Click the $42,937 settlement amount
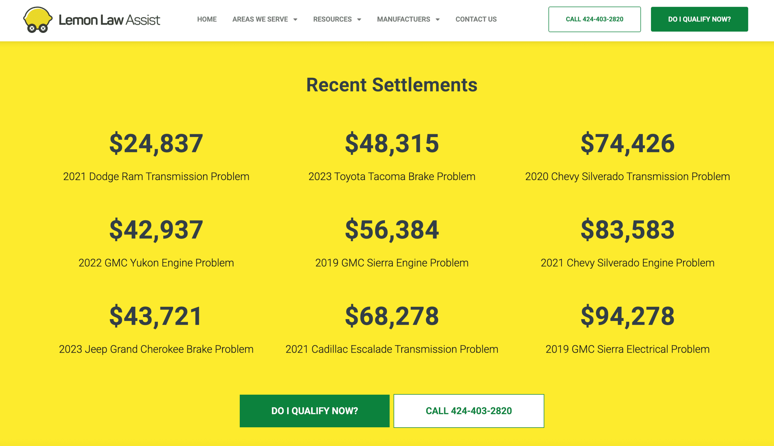 [x=156, y=230]
